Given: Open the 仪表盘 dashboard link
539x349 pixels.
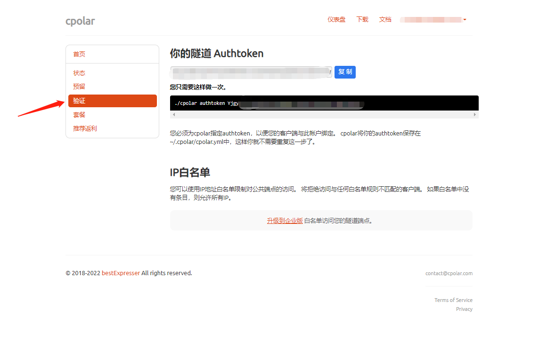Looking at the screenshot, I should click(336, 20).
